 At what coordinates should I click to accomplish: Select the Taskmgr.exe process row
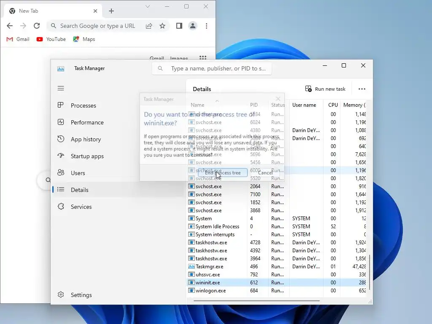277,267
